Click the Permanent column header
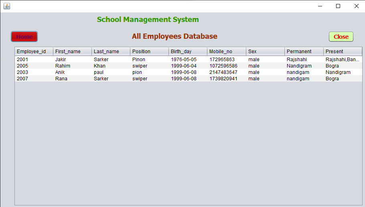The image size is (365, 207). pos(304,52)
